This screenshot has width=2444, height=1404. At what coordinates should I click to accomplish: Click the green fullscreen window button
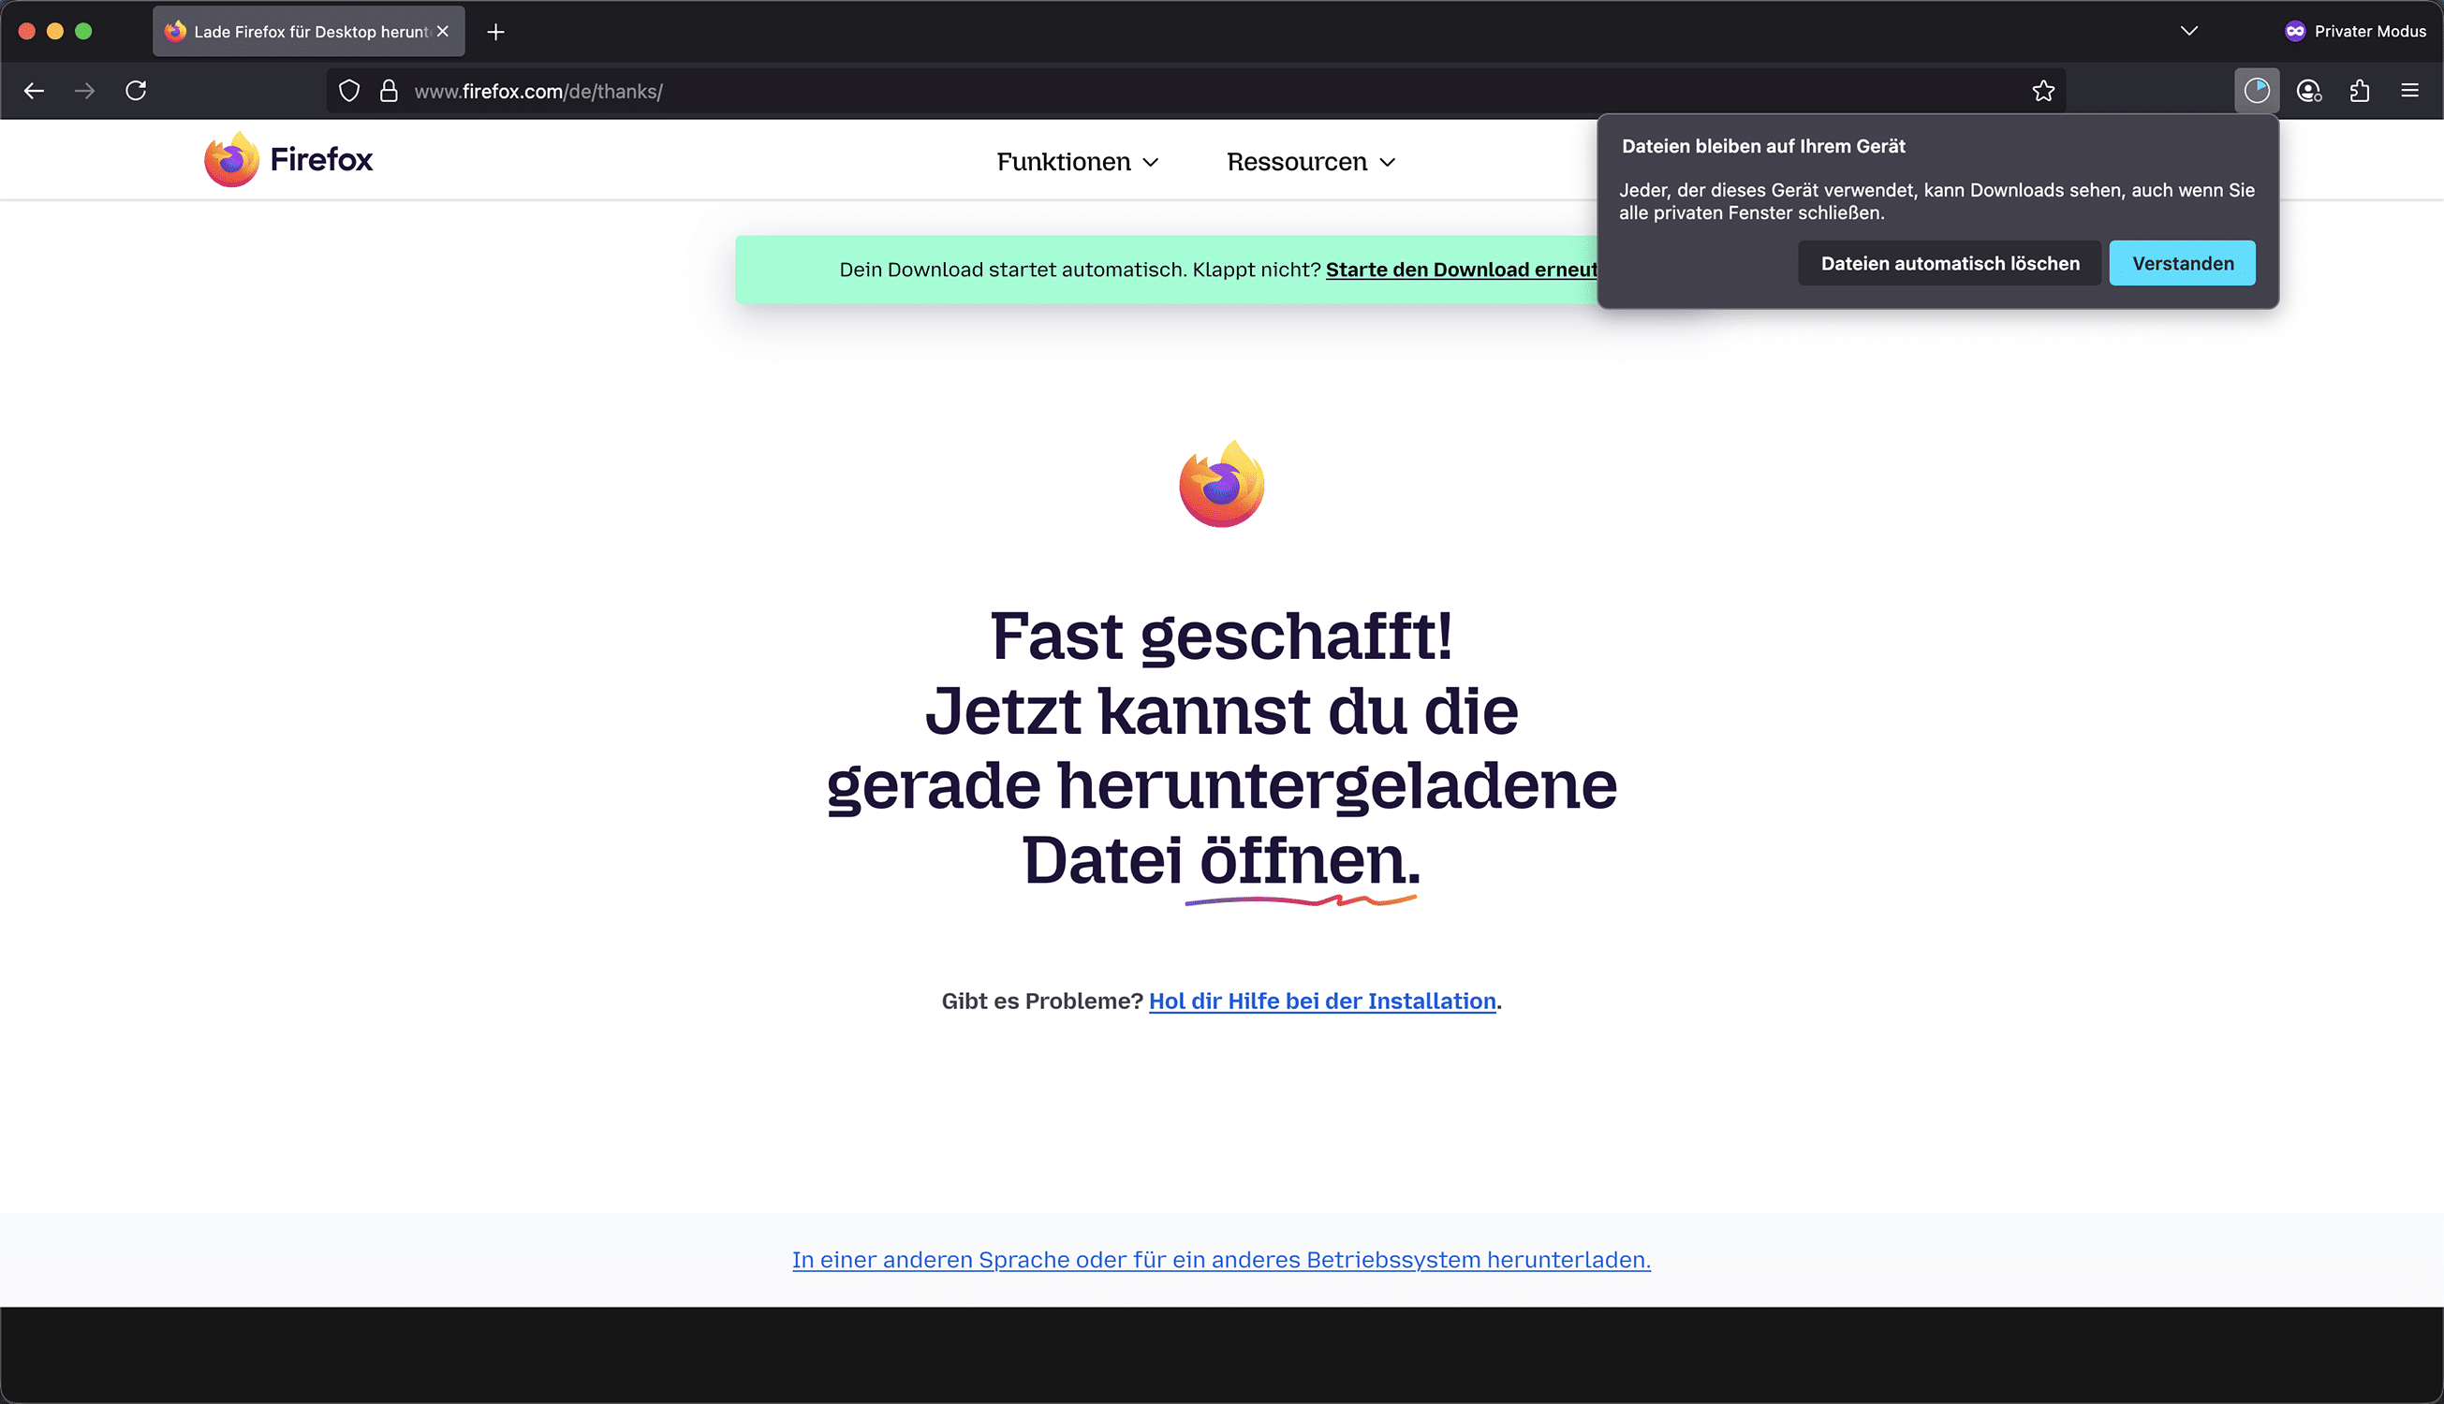pyautogui.click(x=84, y=32)
